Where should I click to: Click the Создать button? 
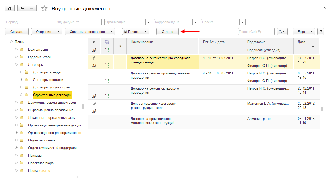17,32
